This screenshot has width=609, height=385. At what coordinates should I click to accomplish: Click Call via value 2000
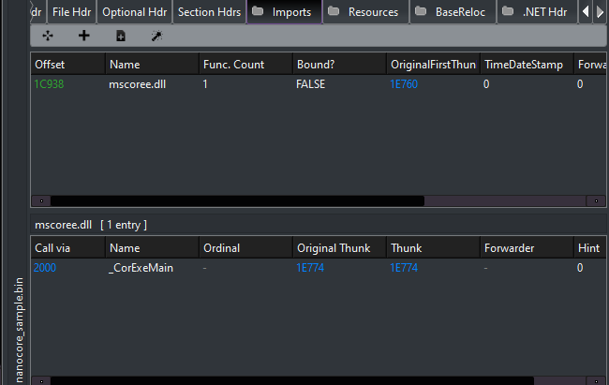coord(45,268)
